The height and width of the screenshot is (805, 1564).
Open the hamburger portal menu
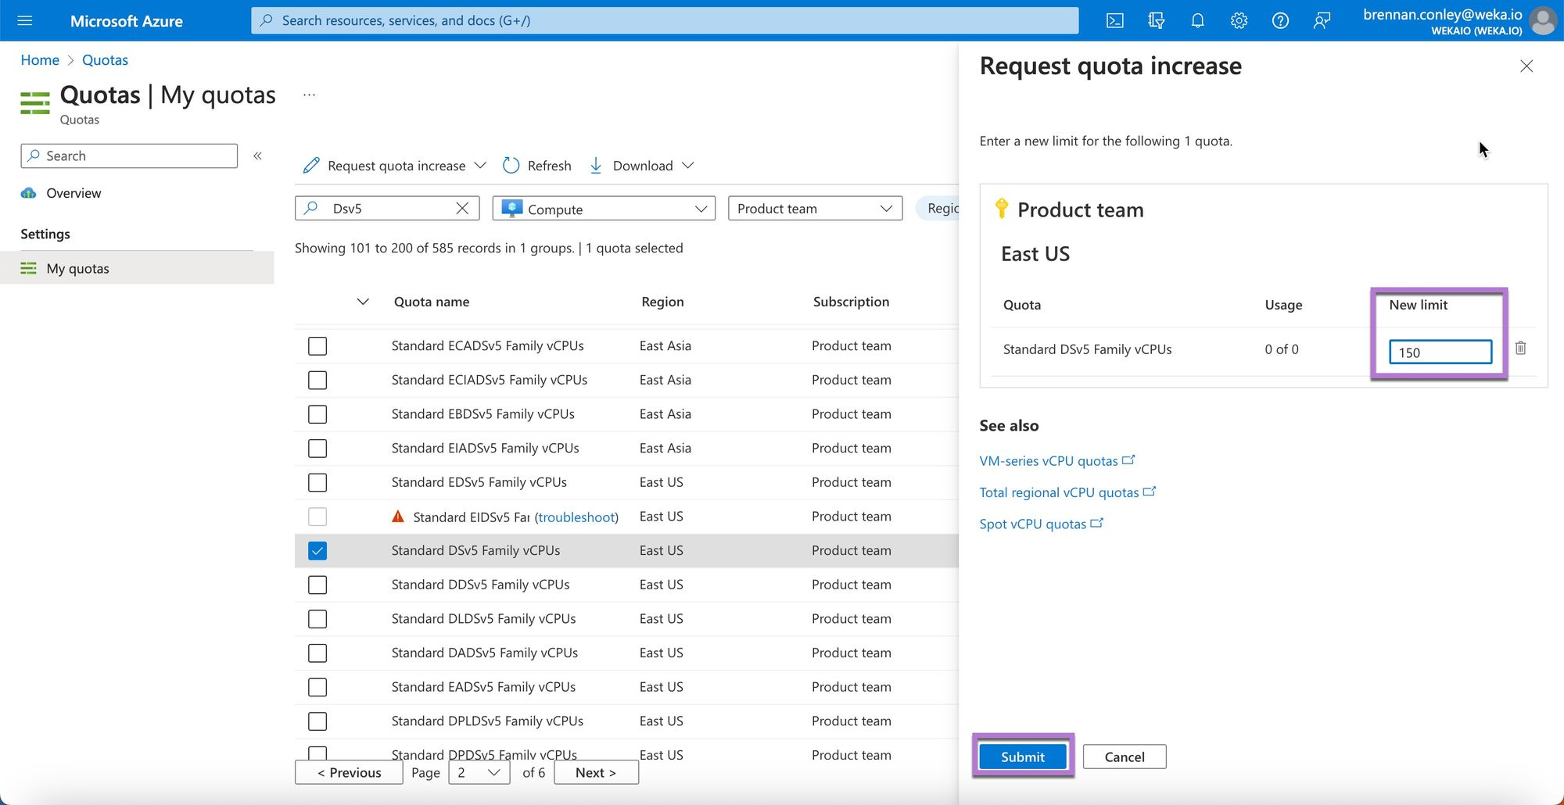coord(25,21)
